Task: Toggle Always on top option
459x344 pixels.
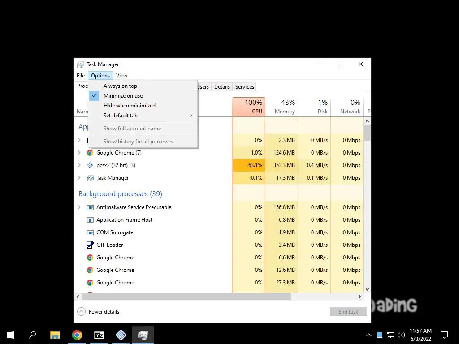Action: point(143,86)
